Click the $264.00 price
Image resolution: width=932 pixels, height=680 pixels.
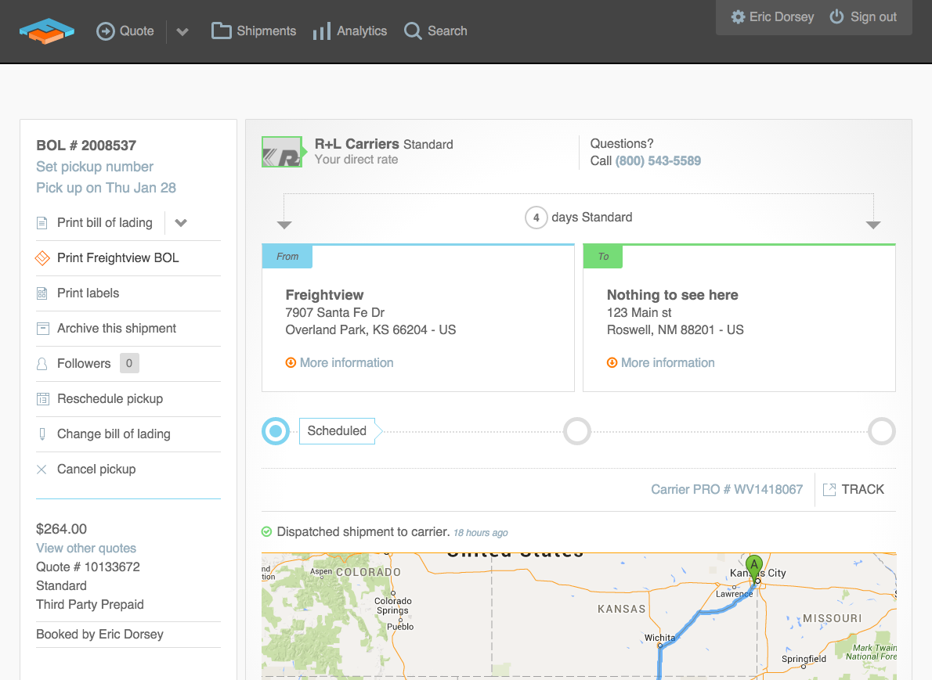click(61, 529)
